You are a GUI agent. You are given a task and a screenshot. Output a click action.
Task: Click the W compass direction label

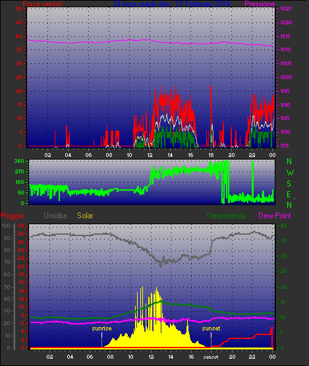290,173
